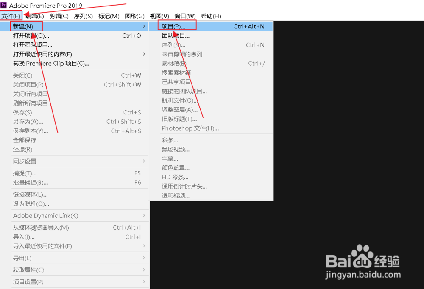Open the 窗口(W) menu
The width and height of the screenshot is (424, 289).
click(x=185, y=16)
